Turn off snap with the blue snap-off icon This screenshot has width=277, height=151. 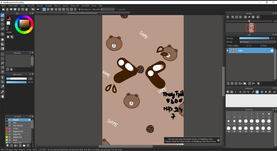pyautogui.click(x=44, y=9)
